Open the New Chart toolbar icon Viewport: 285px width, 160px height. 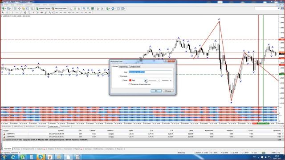(3, 8)
